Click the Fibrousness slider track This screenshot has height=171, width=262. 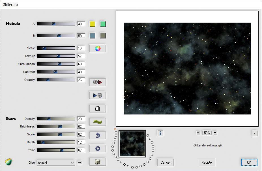tap(56, 64)
